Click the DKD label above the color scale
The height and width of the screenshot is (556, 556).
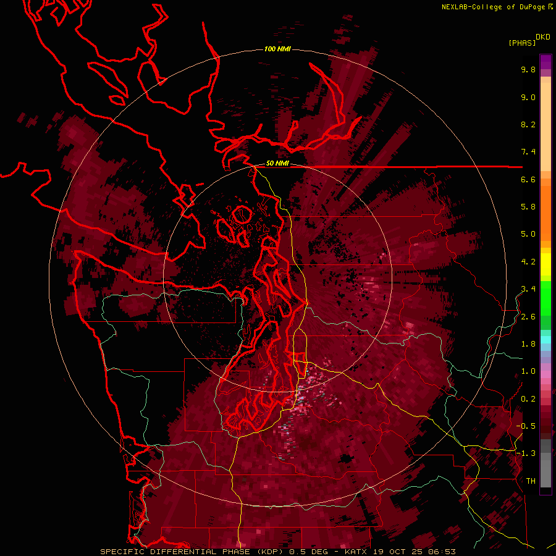tap(543, 37)
